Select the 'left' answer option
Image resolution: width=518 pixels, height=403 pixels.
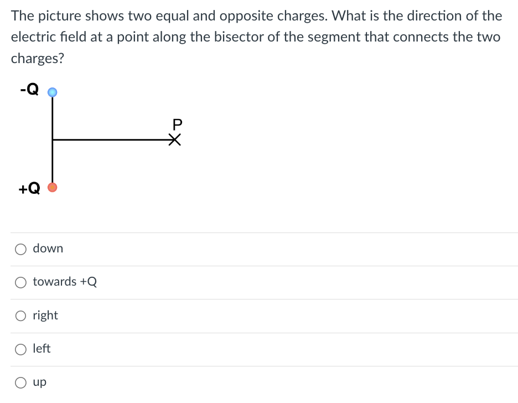[x=20, y=349]
